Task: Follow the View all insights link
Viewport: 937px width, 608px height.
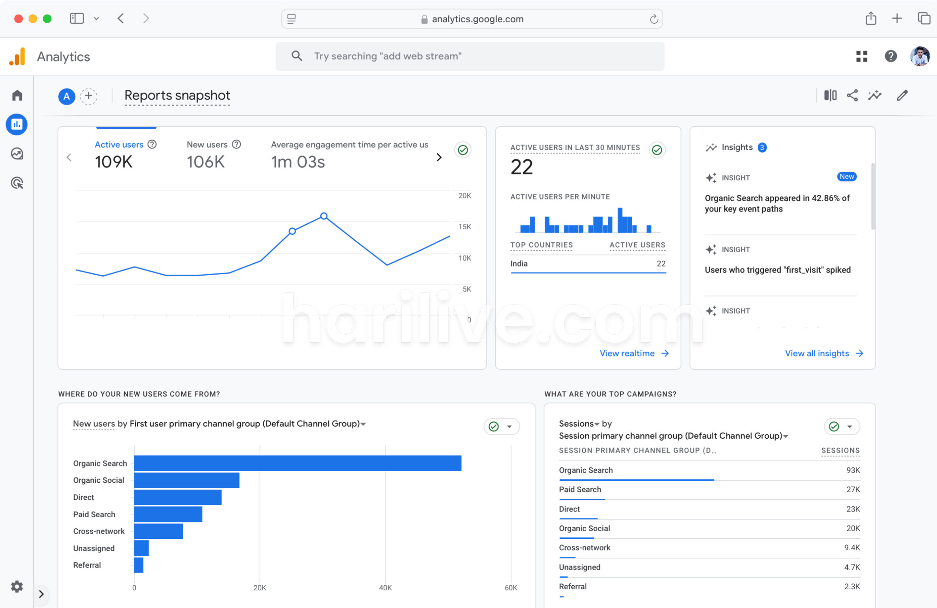Action: point(818,353)
